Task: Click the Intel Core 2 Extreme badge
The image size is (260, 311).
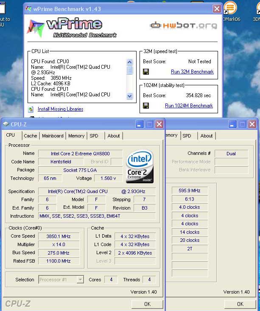Action: click(140, 166)
